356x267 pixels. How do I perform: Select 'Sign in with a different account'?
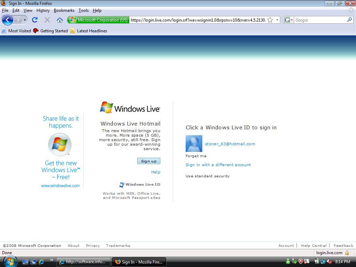(x=218, y=165)
